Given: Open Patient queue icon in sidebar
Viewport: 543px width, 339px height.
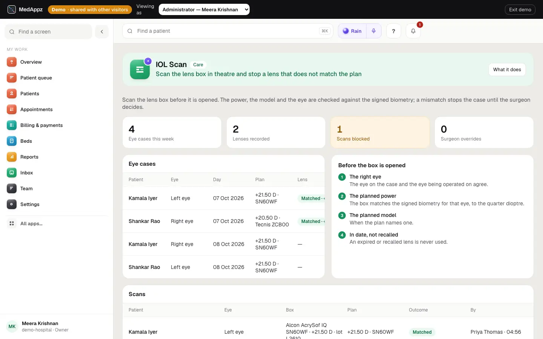Looking at the screenshot, I should [12, 78].
